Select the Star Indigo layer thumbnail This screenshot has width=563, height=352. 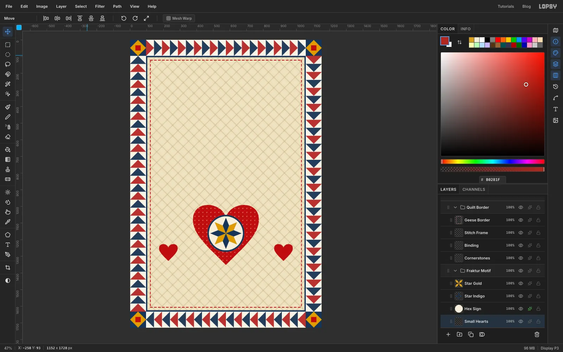pyautogui.click(x=459, y=296)
